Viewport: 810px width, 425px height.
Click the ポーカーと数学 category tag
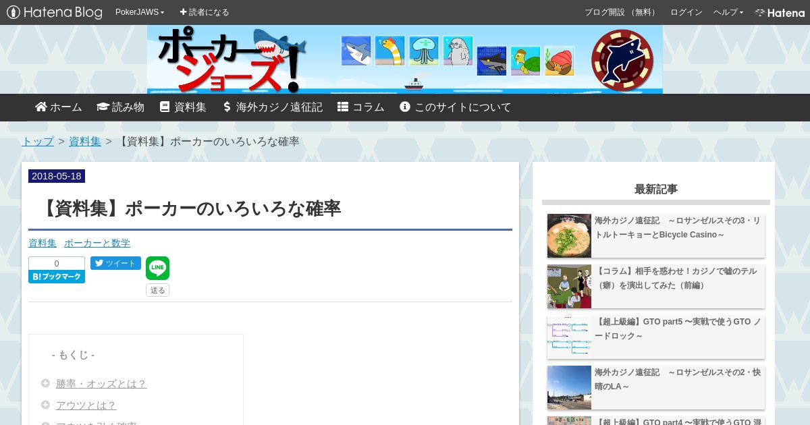pos(97,243)
